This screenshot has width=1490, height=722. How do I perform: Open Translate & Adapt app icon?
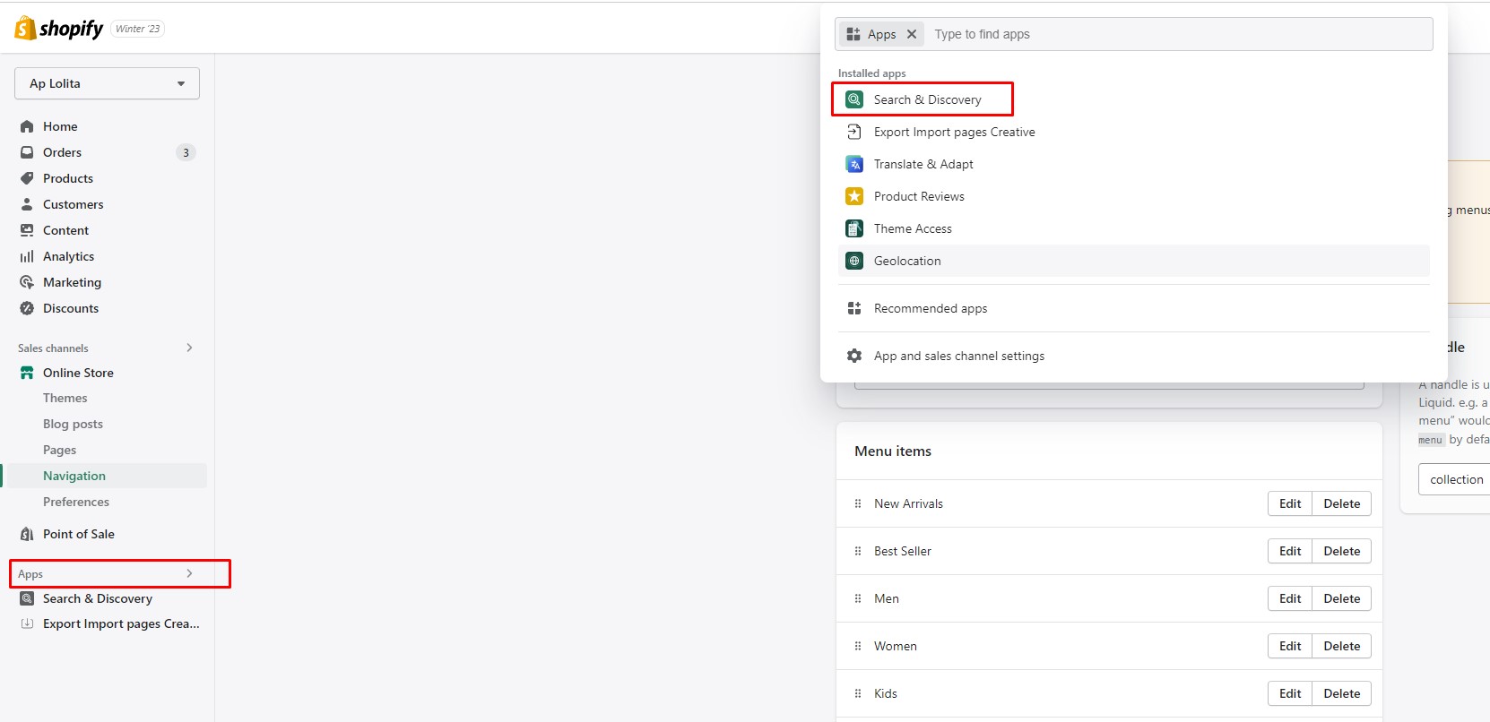pyautogui.click(x=854, y=164)
